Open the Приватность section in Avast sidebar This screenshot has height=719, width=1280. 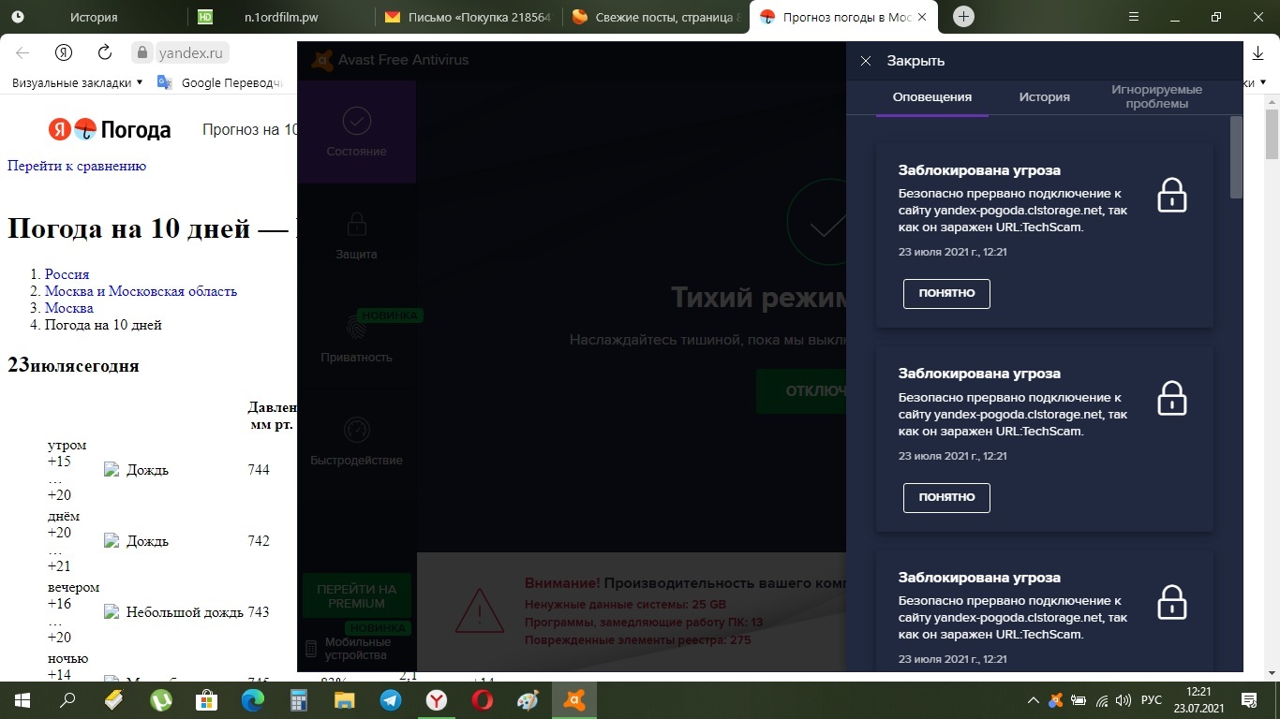356,337
